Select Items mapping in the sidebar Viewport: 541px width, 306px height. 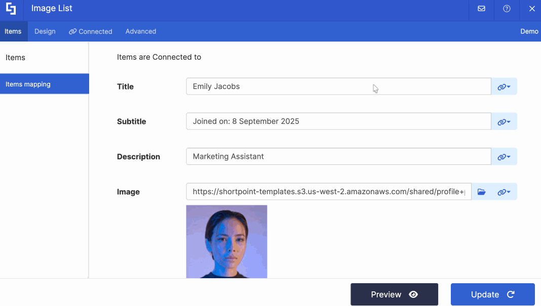[45, 84]
